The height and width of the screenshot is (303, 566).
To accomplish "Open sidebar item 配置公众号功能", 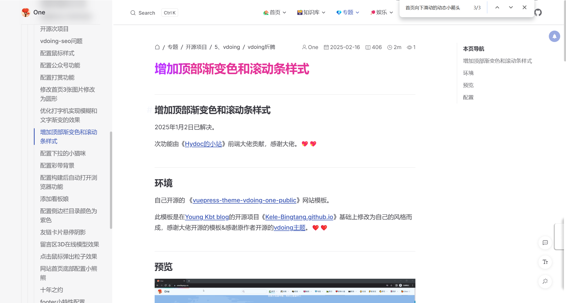I will 60,66.
